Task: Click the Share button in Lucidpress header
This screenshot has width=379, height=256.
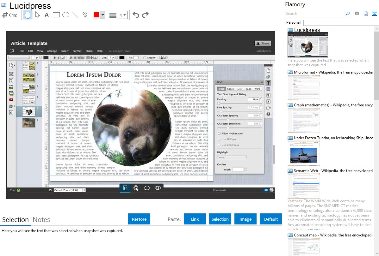Action: pyautogui.click(x=263, y=44)
